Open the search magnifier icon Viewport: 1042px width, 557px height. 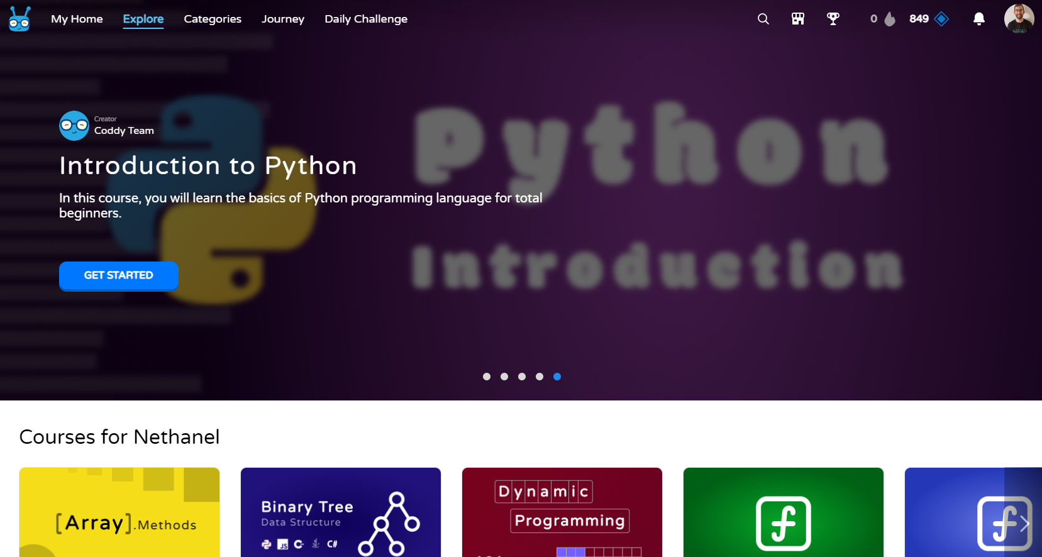coord(763,19)
